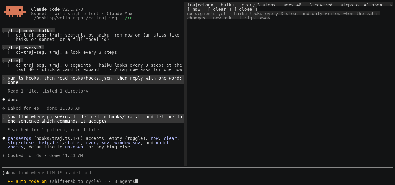Click the parseArgs link in the answer
Screen dimensions: 395x185
(x=19, y=138)
